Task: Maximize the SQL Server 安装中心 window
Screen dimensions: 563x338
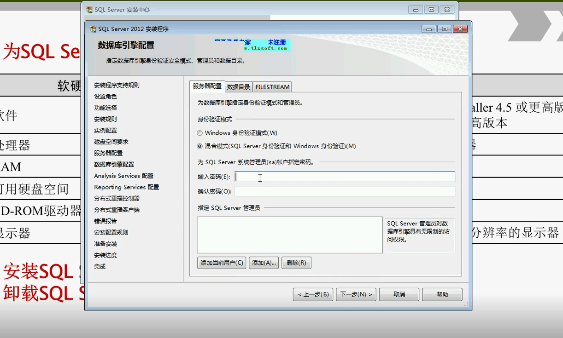Action: [x=431, y=10]
